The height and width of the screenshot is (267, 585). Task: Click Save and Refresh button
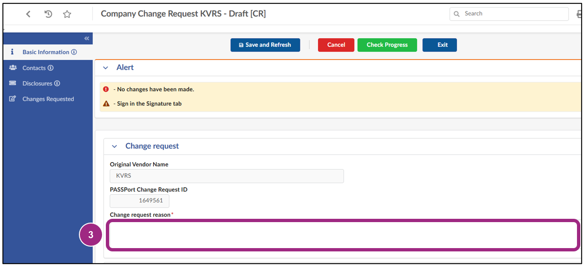pyautogui.click(x=265, y=45)
